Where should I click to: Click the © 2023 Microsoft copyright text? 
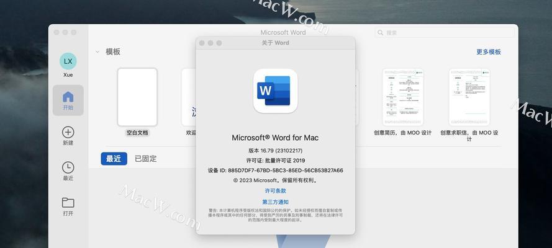coord(275,180)
